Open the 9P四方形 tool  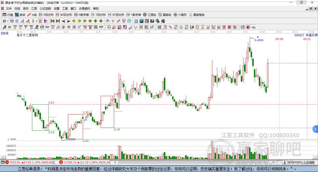[x=64, y=15]
